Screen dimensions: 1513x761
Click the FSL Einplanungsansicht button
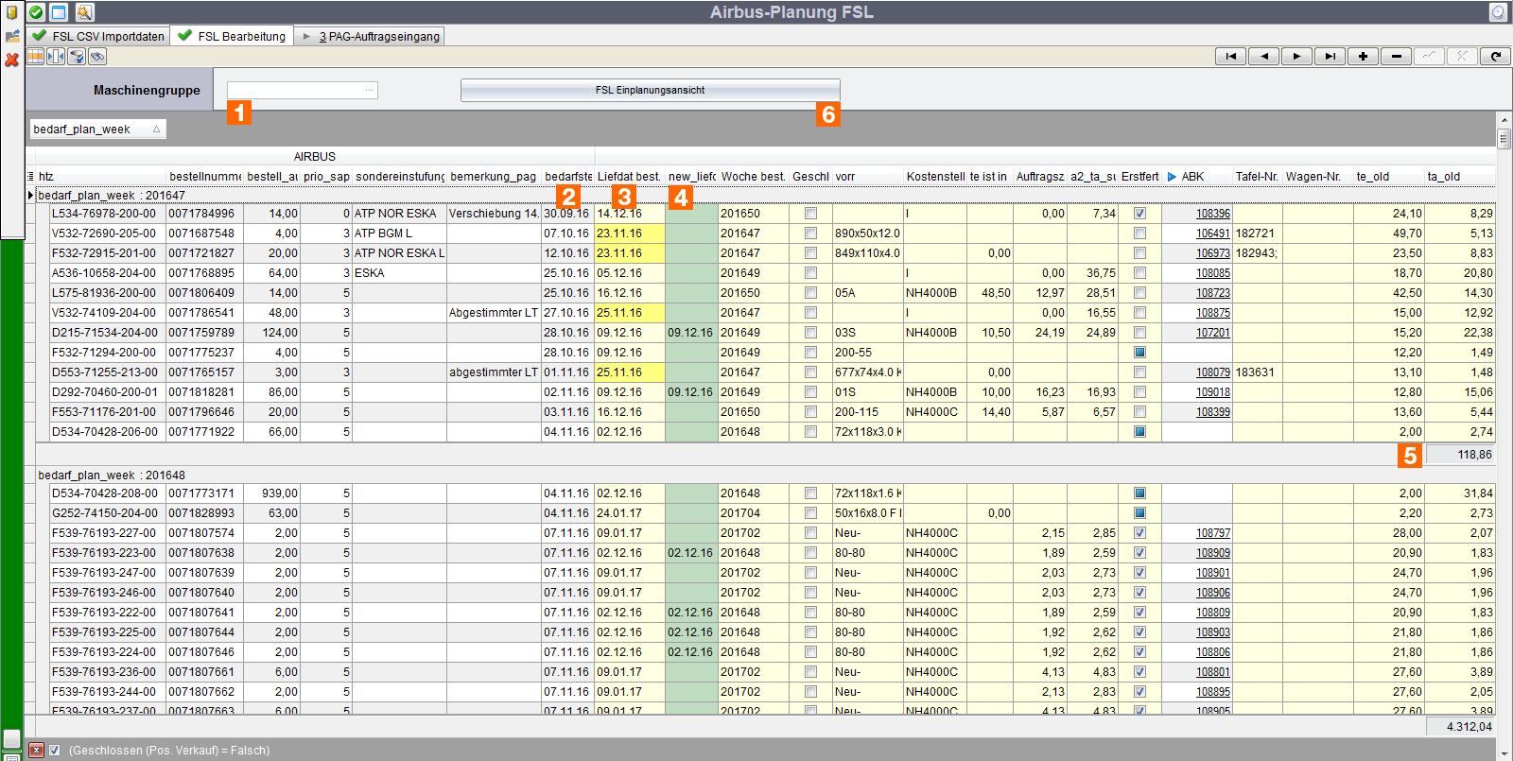650,90
